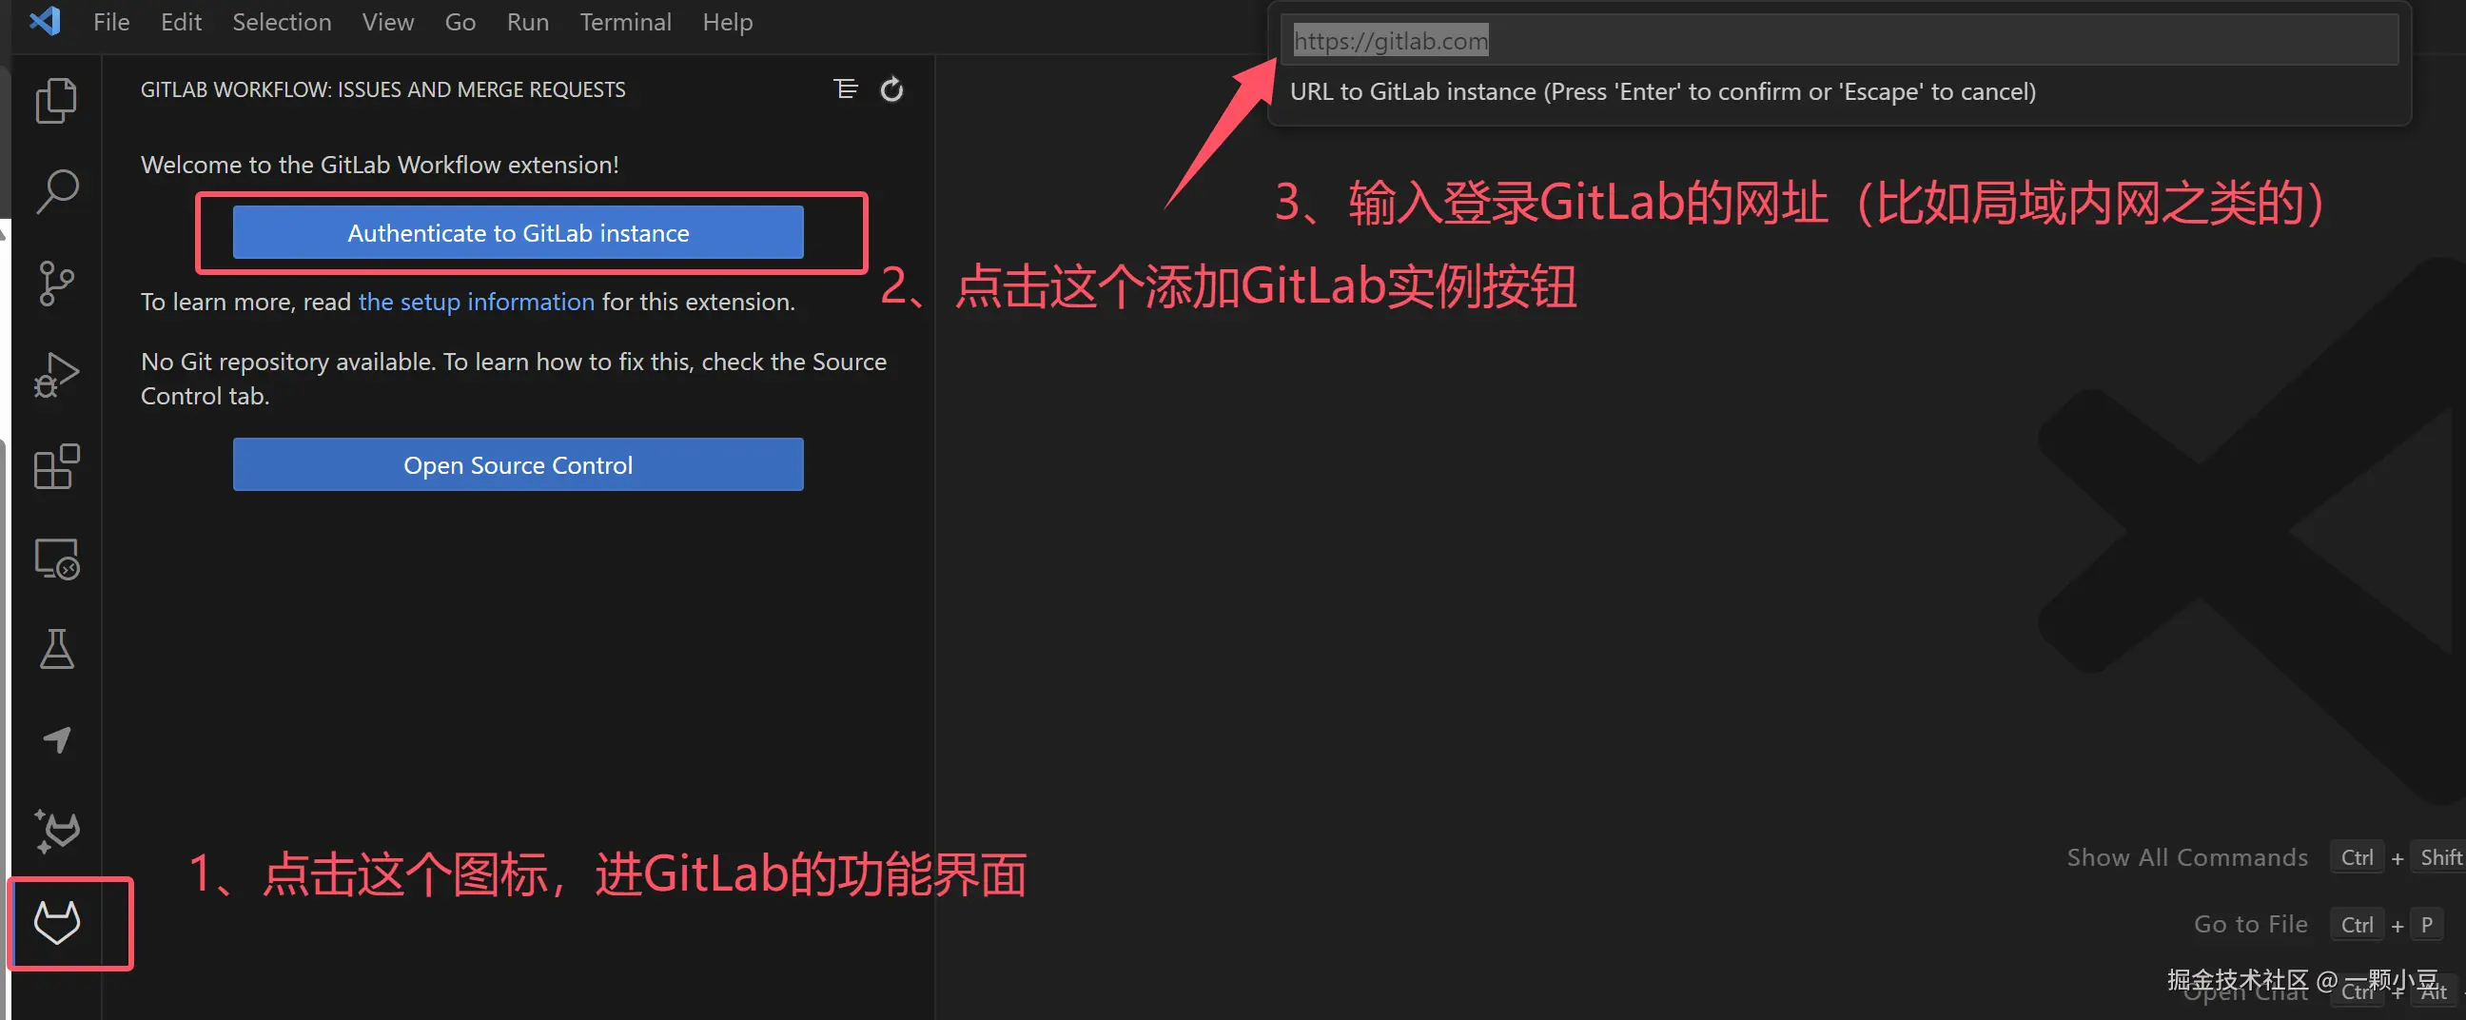
Task: Refresh the GitLab issues and merge requests panel
Action: coord(891,89)
